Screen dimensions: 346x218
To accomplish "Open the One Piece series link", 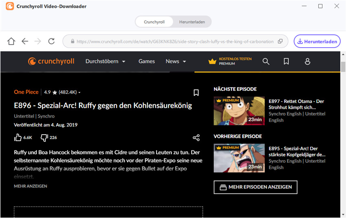I will [x=26, y=92].
